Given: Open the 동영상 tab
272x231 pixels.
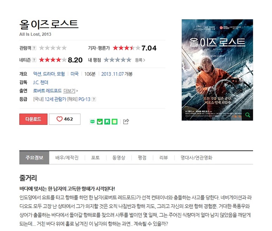Looking at the screenshot, I should [119, 158].
